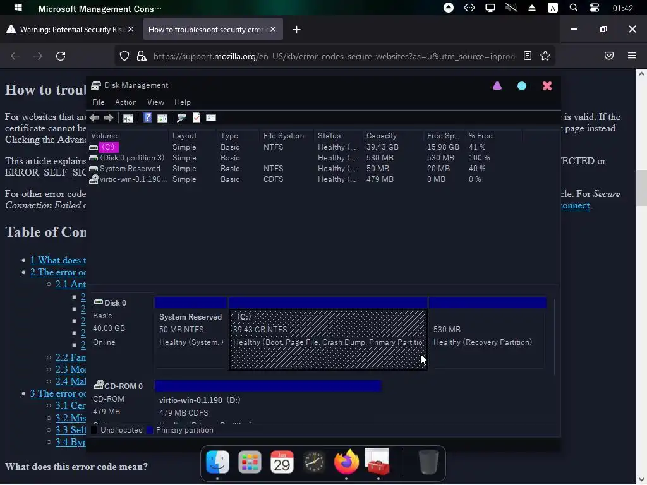Close Disk Management with pink X
Screen dimensions: 647x485
[x=547, y=86]
